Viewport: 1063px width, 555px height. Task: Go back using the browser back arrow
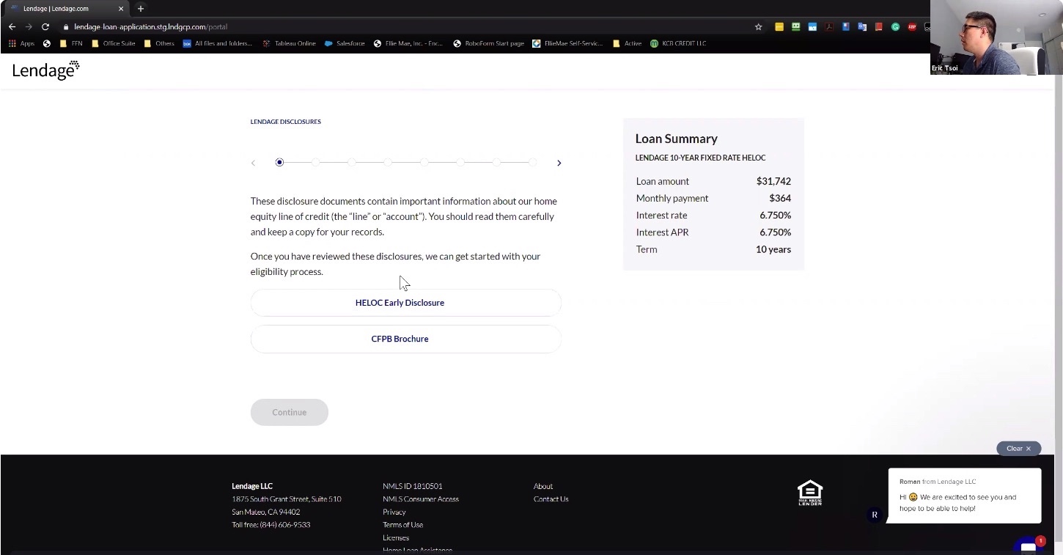tap(12, 26)
